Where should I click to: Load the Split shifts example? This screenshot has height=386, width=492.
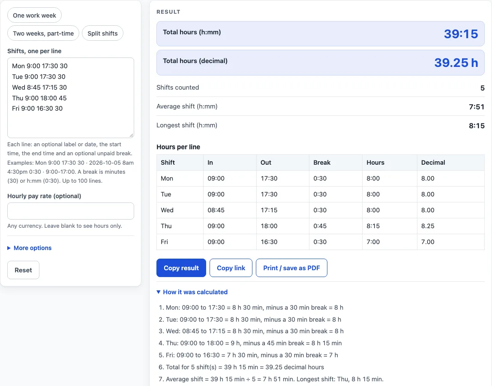tap(102, 33)
